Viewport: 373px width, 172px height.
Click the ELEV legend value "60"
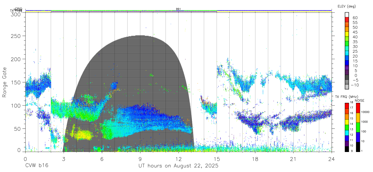(x=355, y=18)
